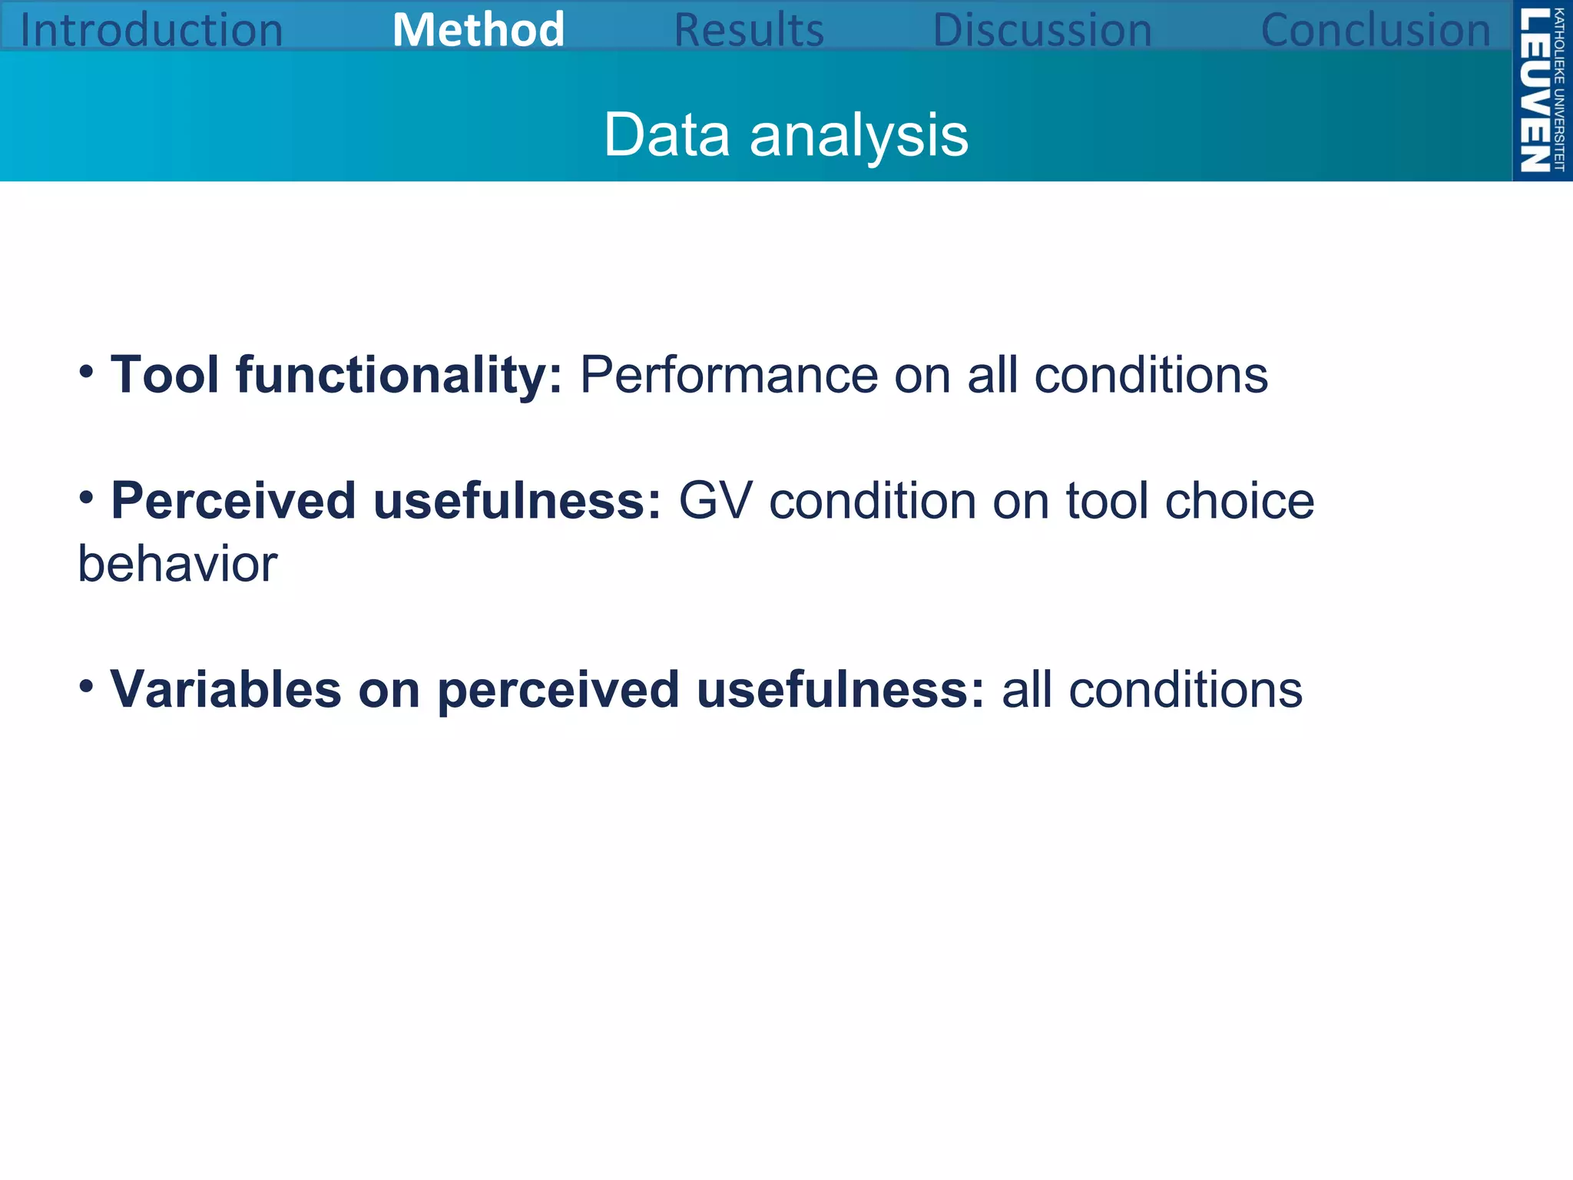1573x1180 pixels.
Task: Click the bold Perceived usefulness heading in second bullet
Action: pos(386,501)
